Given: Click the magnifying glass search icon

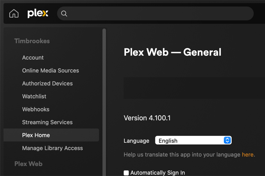Looking at the screenshot, I should pyautogui.click(x=64, y=13).
